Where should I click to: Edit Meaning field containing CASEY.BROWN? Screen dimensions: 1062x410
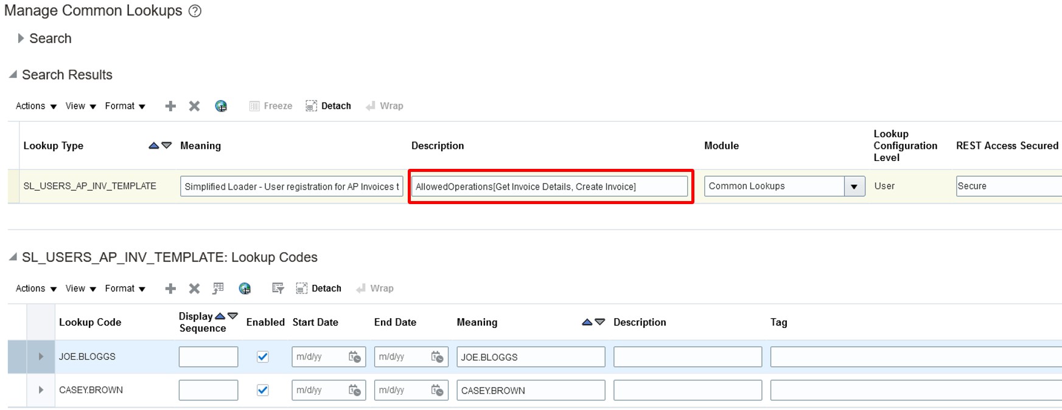531,390
